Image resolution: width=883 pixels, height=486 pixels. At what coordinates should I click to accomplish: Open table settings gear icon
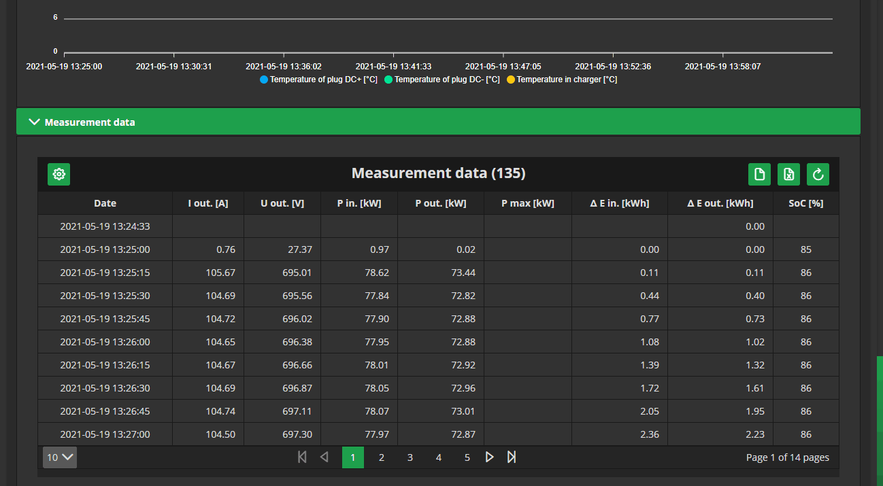click(x=59, y=174)
